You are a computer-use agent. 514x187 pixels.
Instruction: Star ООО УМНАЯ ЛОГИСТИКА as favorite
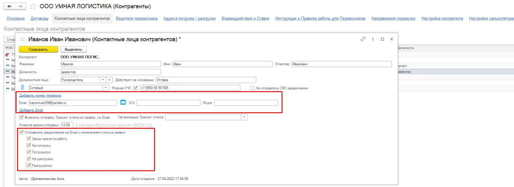[x=33, y=6]
